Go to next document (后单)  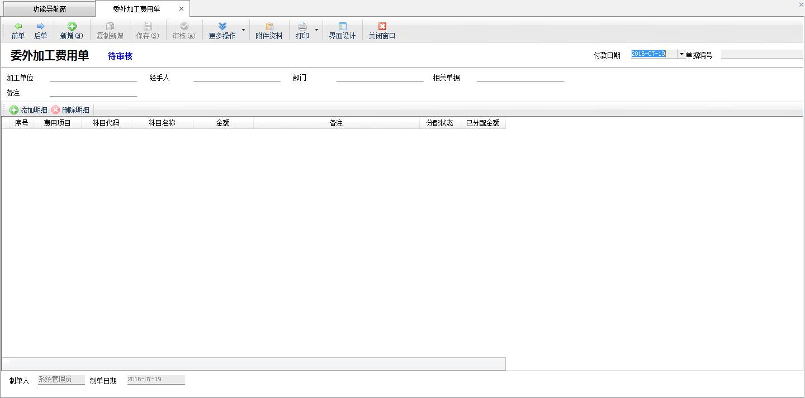40,31
